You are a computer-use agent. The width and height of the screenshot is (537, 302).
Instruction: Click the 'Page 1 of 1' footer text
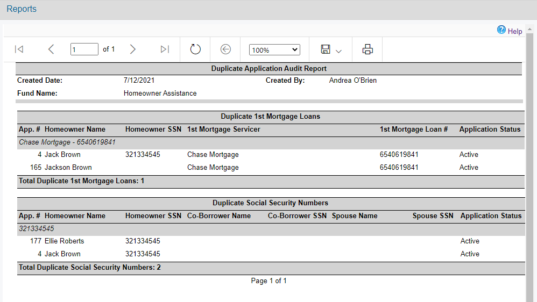(269, 281)
